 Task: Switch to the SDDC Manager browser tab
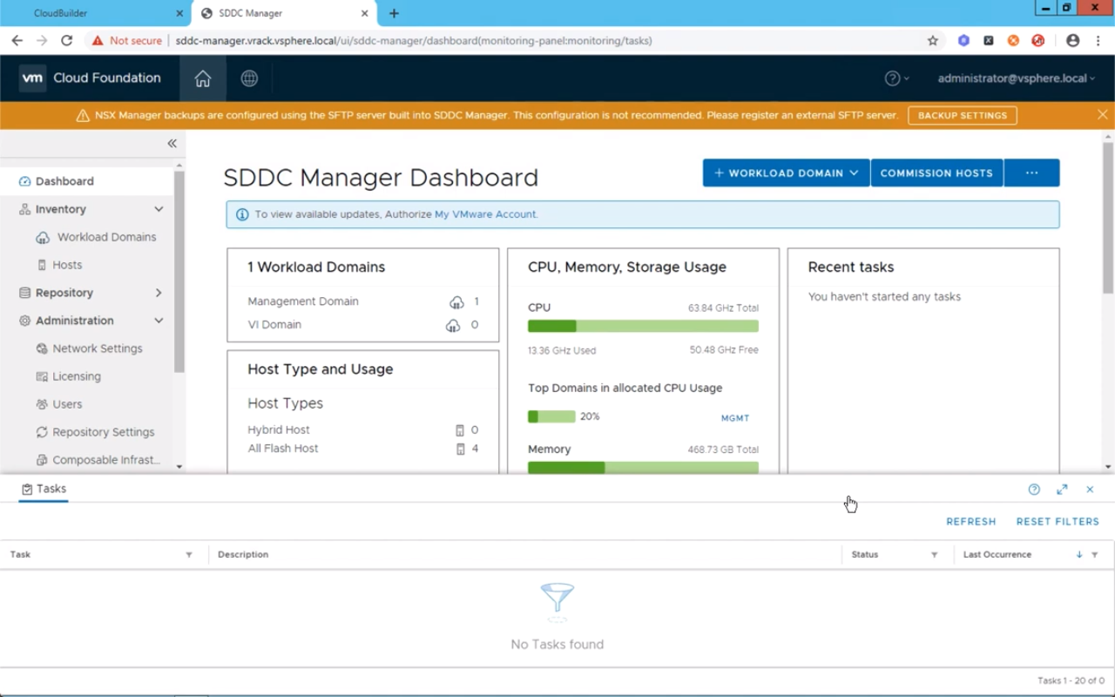pos(284,13)
